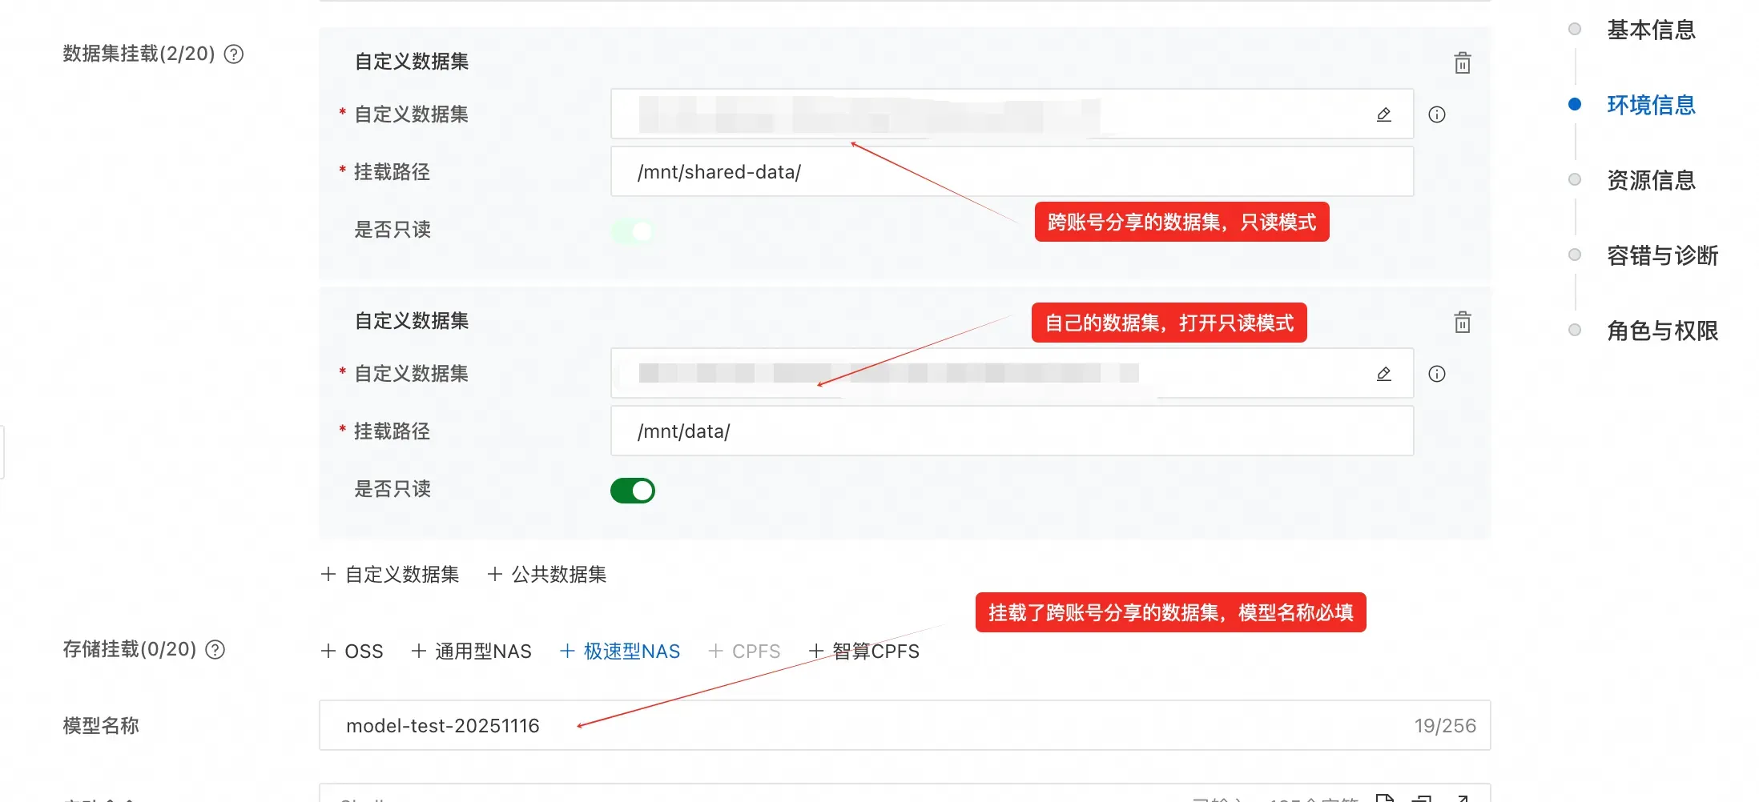The image size is (1759, 802).
Task: Add a 智算CPFS storage mount
Action: coord(864,651)
